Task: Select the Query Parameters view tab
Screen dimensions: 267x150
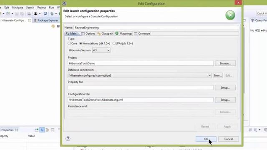Action: coord(259,20)
